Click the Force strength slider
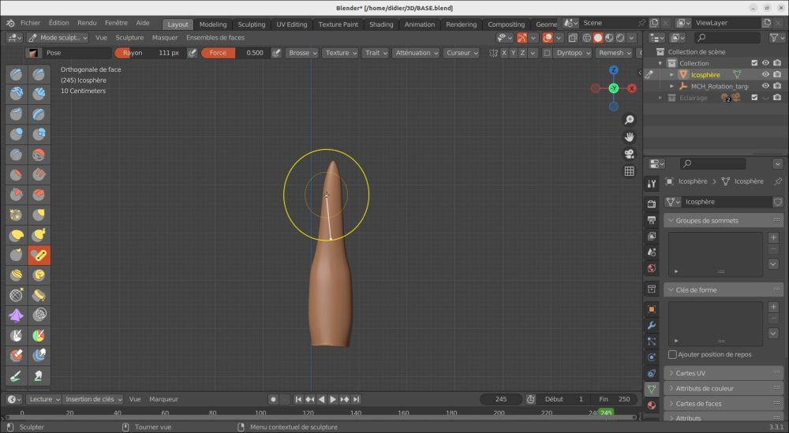Viewport: 789px width, 433px height. point(234,53)
